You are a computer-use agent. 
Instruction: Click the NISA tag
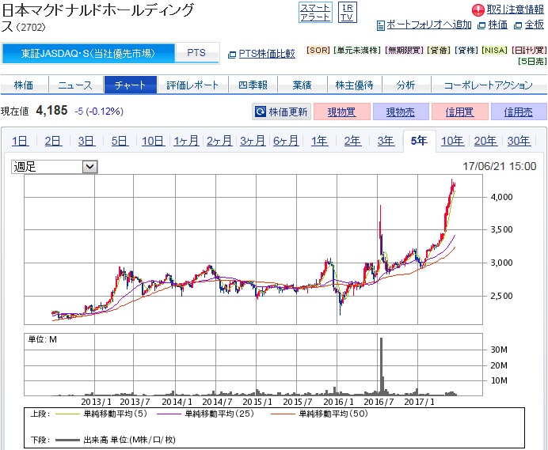(494, 51)
